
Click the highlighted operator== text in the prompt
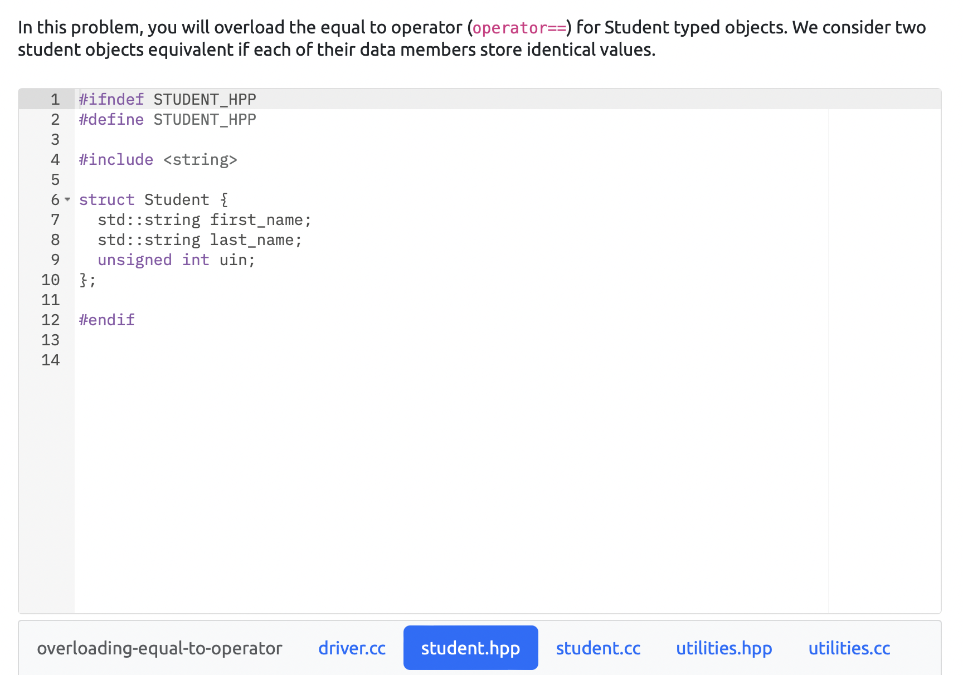coord(519,27)
